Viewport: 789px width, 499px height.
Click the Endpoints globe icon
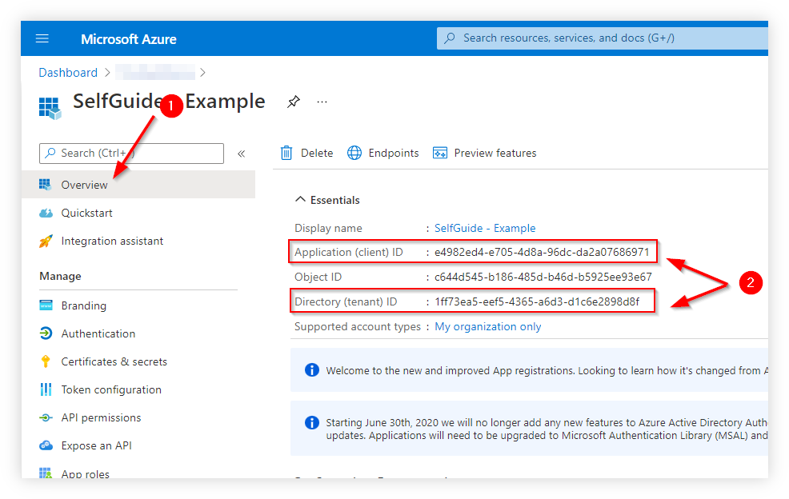354,153
